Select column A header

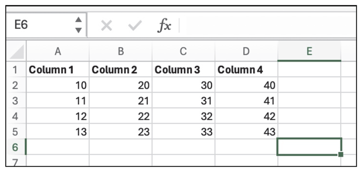[x=58, y=51]
